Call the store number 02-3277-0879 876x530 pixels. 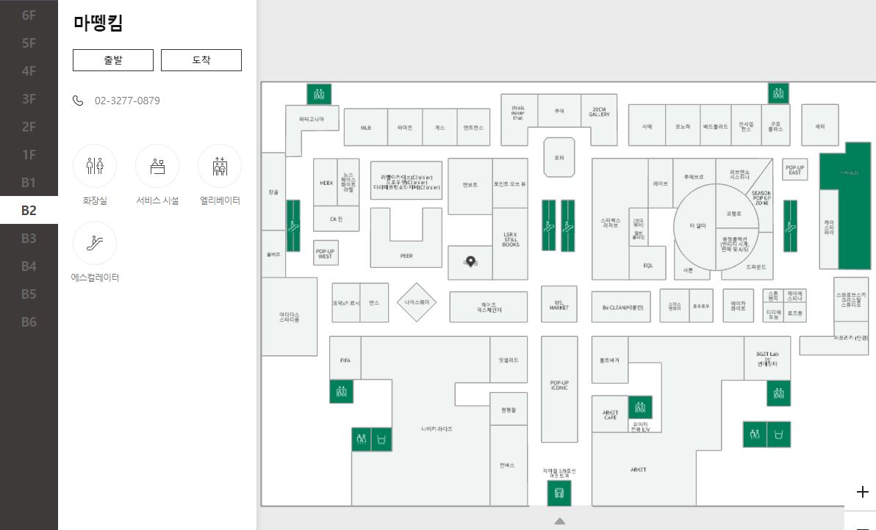pos(127,101)
